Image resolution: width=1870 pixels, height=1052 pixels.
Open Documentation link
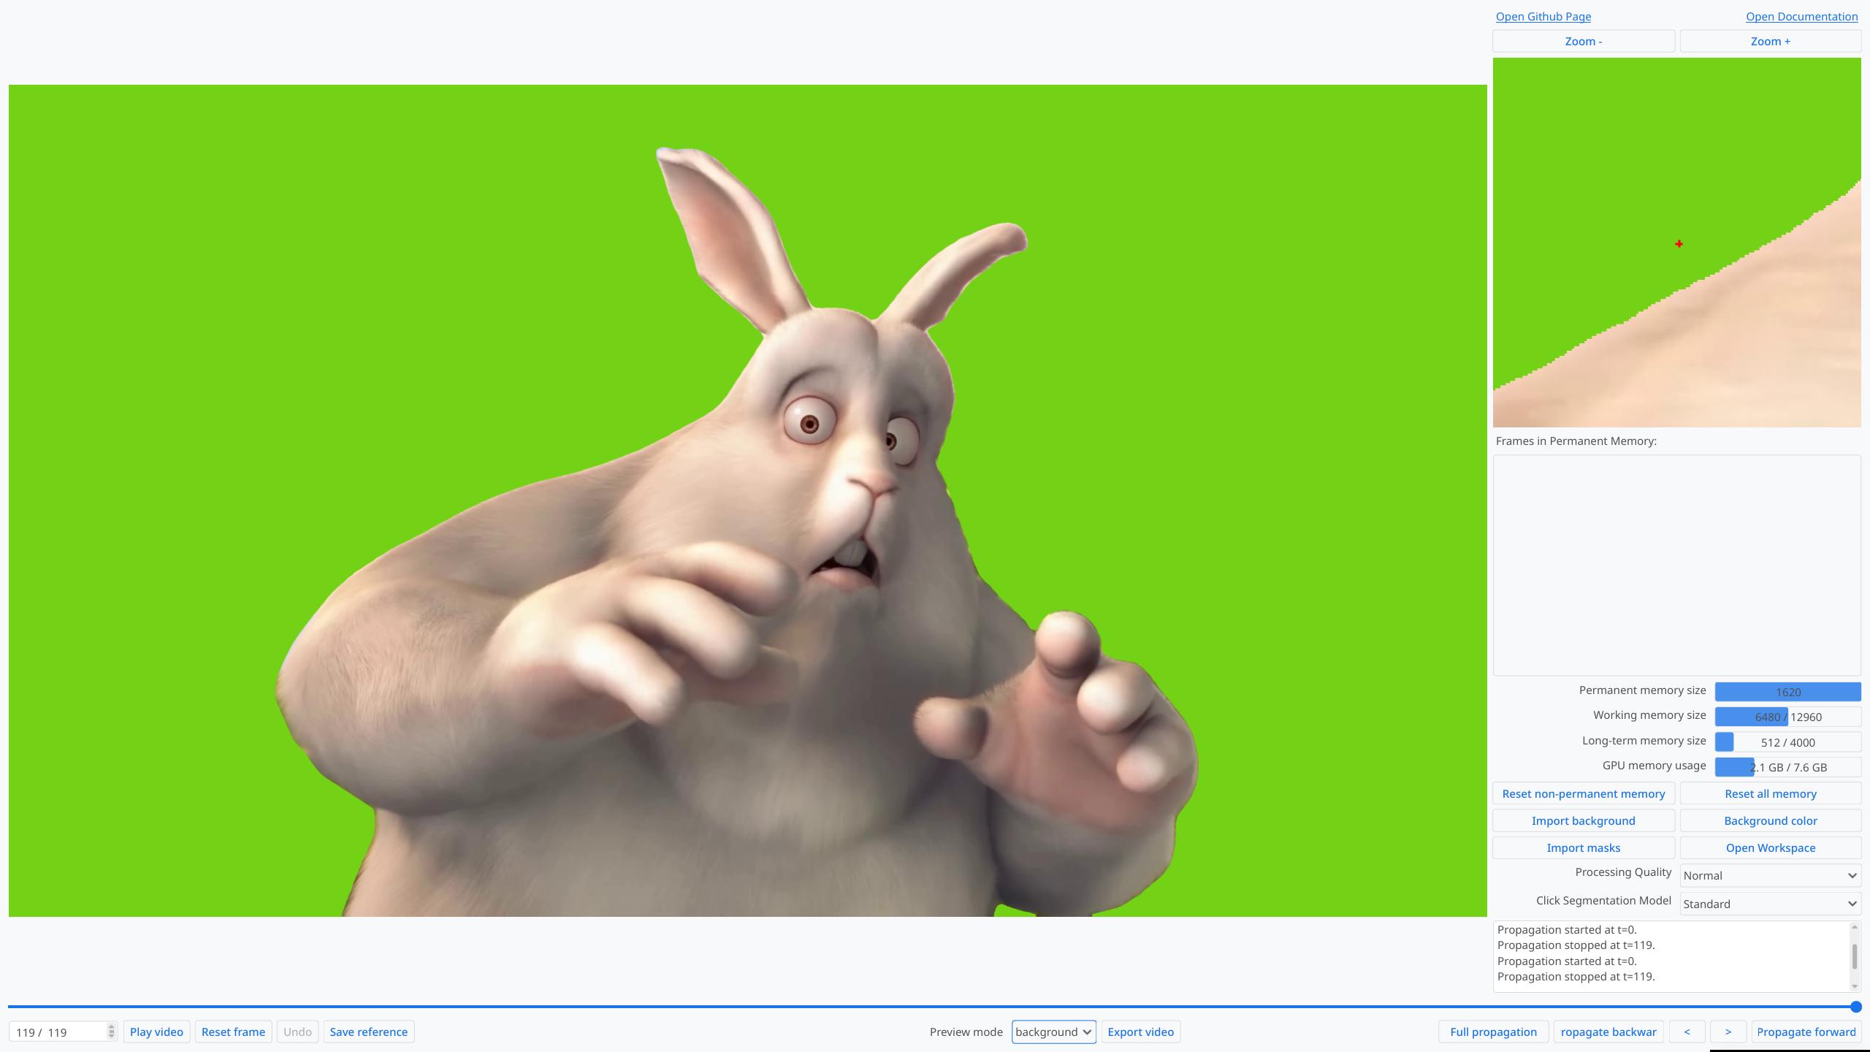pyautogui.click(x=1801, y=17)
